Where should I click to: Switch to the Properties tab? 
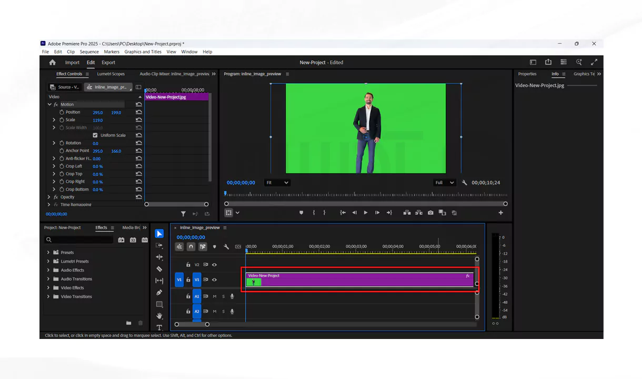click(527, 74)
